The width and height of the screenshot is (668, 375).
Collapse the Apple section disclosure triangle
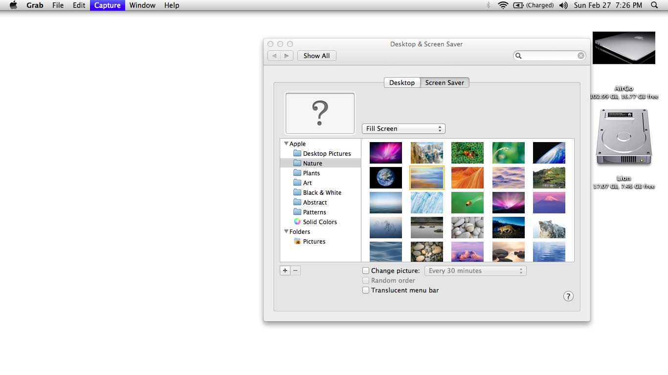click(x=286, y=144)
